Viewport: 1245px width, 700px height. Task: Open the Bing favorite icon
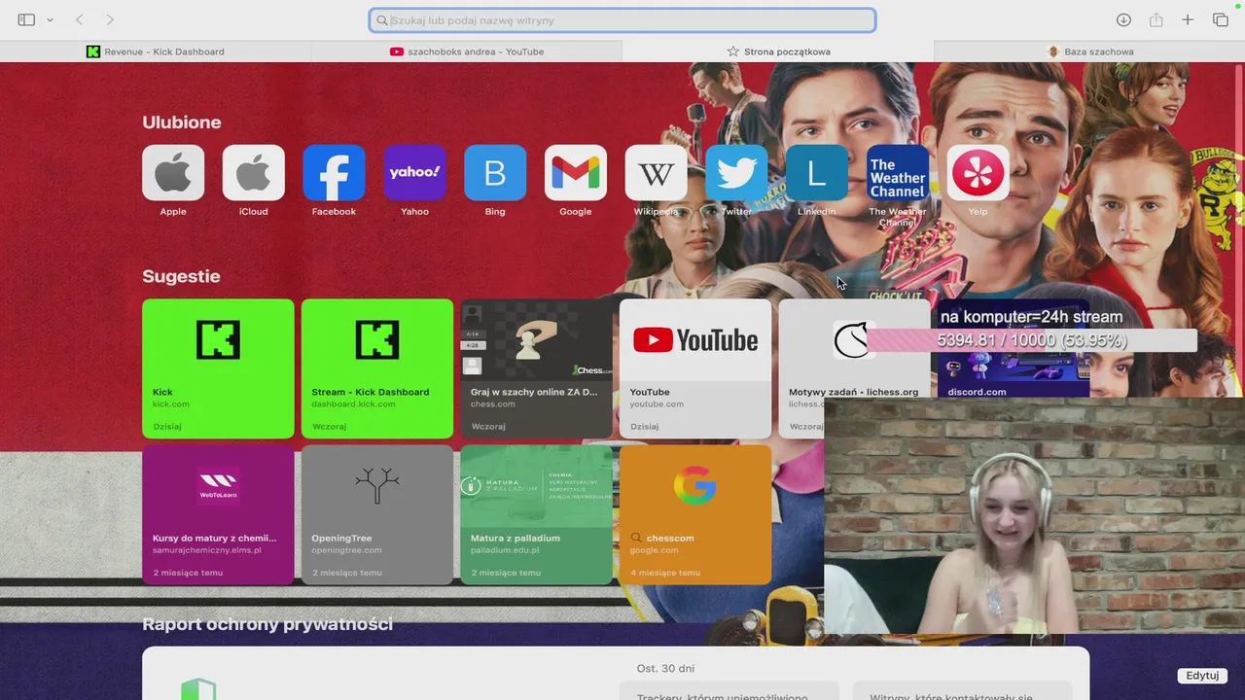tap(495, 173)
